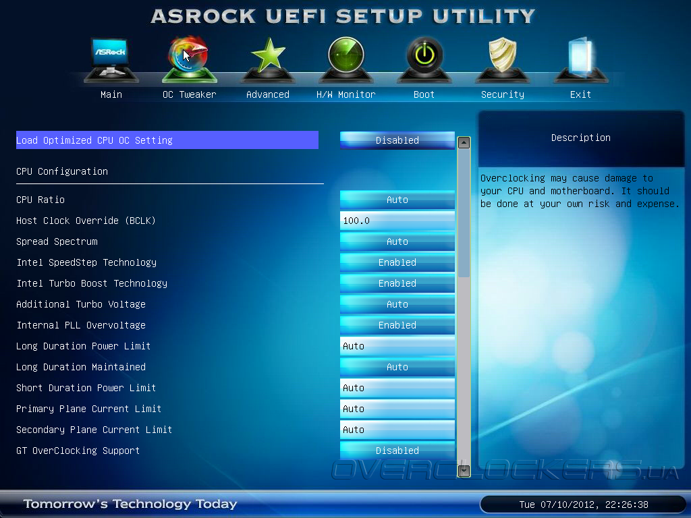
Task: Open the CPU Ratio Auto dropdown
Action: pyautogui.click(x=397, y=200)
